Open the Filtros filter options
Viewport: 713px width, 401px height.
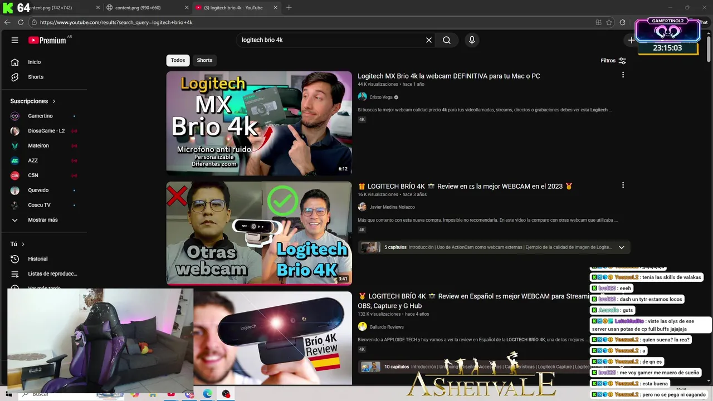613,61
